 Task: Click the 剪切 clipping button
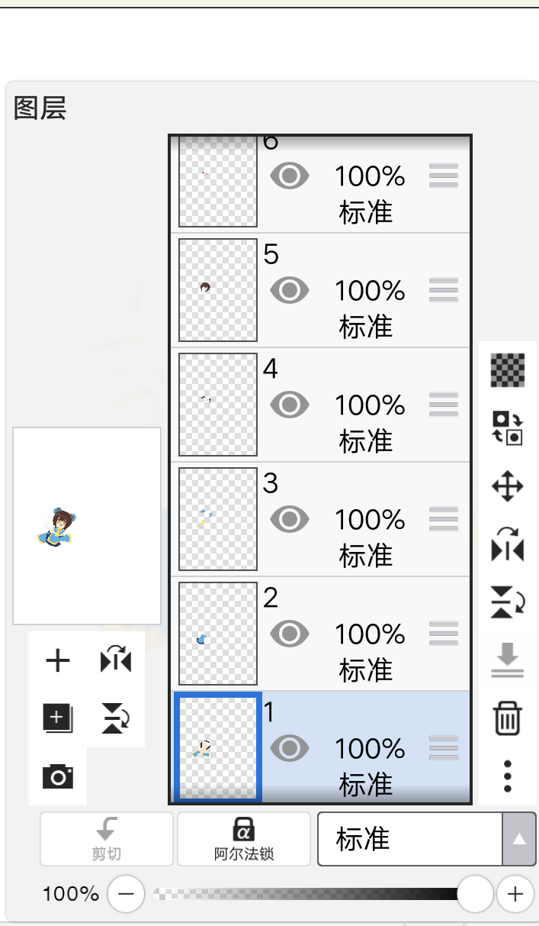[107, 839]
